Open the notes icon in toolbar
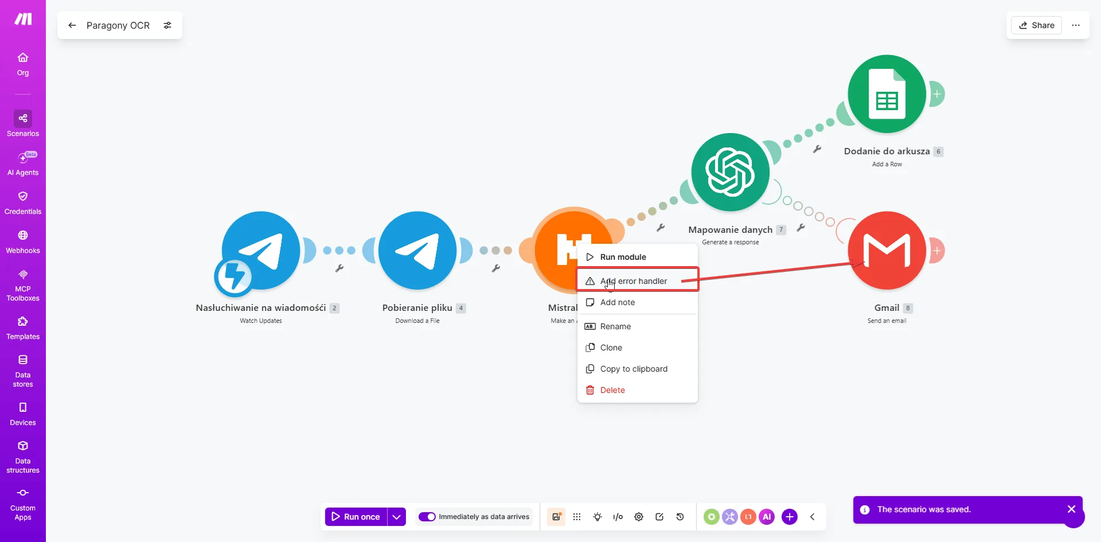The width and height of the screenshot is (1101, 542). (659, 517)
